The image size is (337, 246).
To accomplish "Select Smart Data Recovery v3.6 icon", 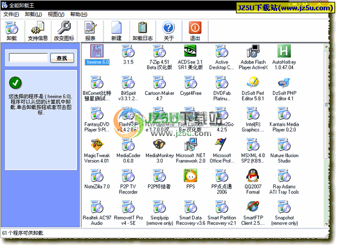I will tap(191, 207).
